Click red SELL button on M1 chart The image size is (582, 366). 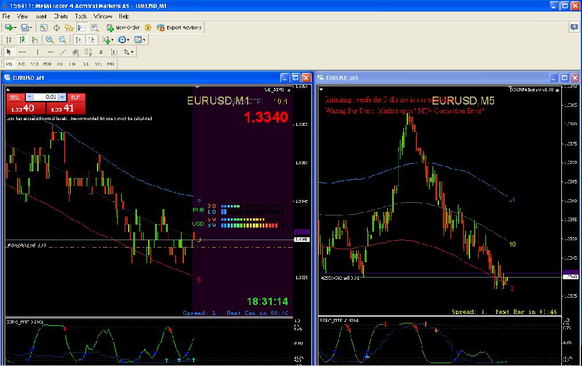pos(15,97)
